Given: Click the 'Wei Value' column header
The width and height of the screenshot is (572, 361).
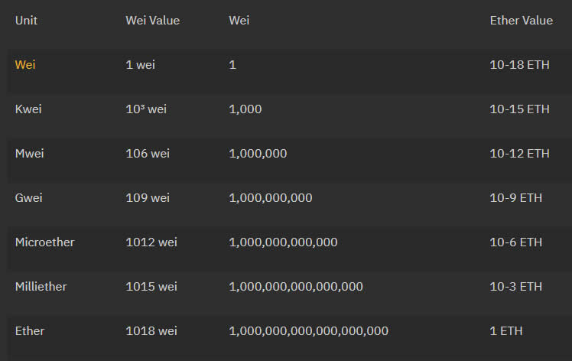Looking at the screenshot, I should point(152,21).
